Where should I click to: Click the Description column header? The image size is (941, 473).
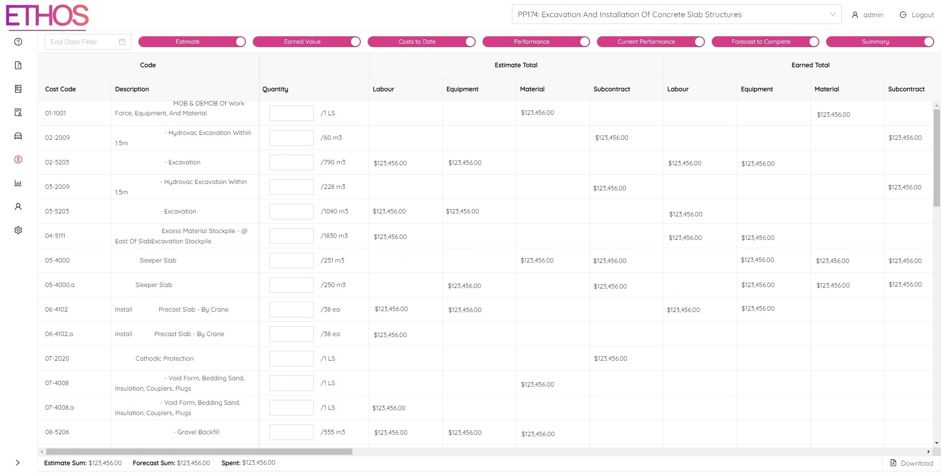[x=132, y=89]
